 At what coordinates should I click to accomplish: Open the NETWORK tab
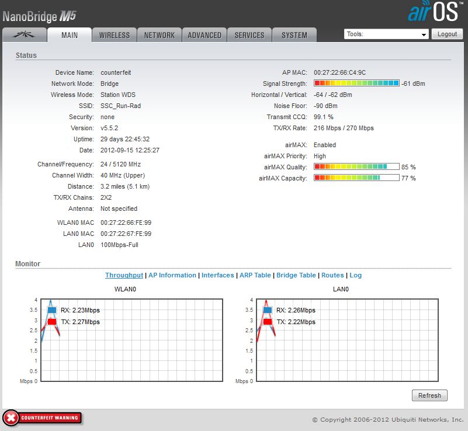coord(160,35)
